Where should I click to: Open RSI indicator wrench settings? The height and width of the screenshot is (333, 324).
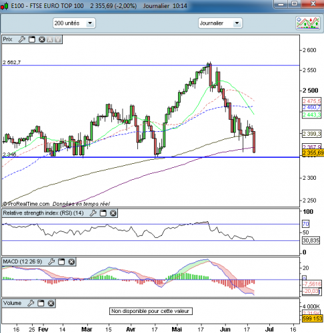tap(93, 213)
